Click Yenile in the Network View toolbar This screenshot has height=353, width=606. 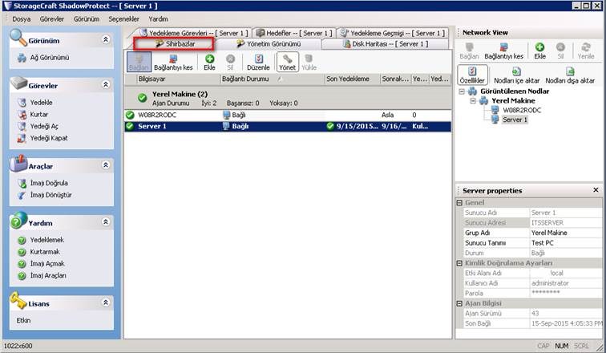[x=586, y=51]
